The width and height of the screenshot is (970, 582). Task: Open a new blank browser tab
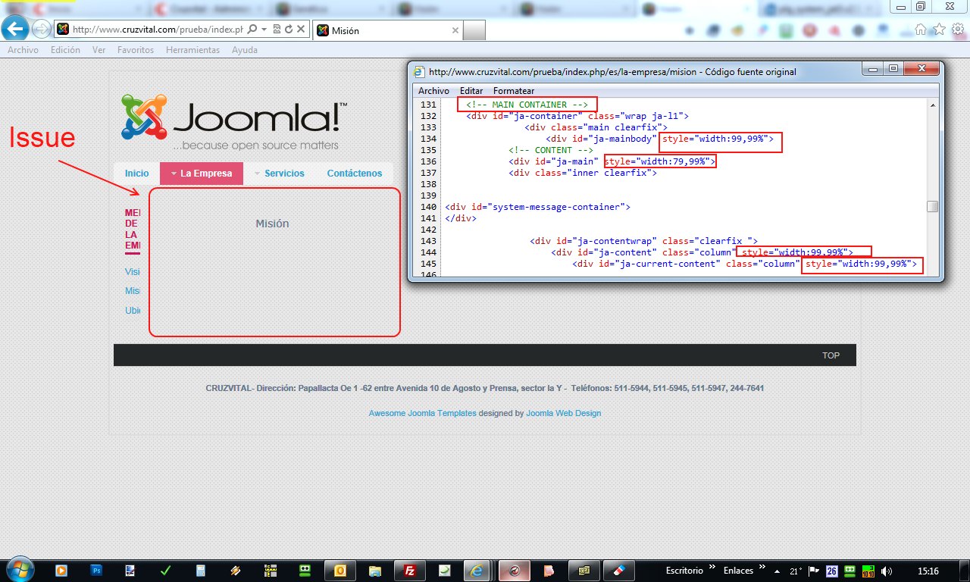tap(474, 30)
